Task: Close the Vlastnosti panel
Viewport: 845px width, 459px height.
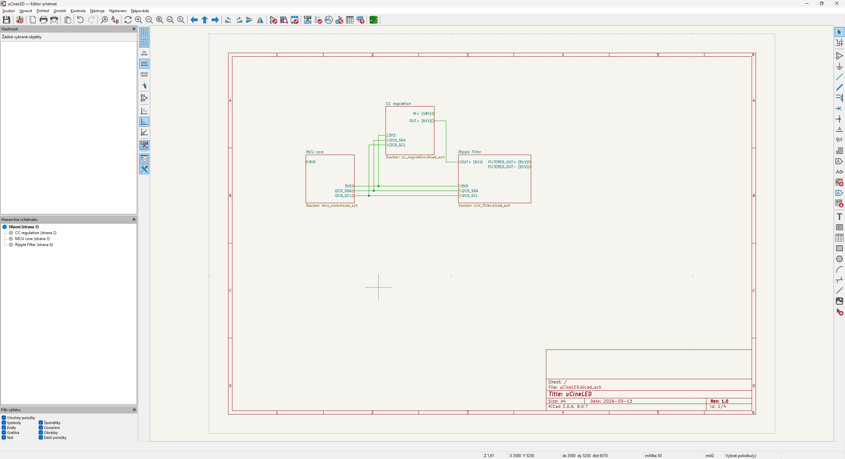Action: (x=134, y=29)
